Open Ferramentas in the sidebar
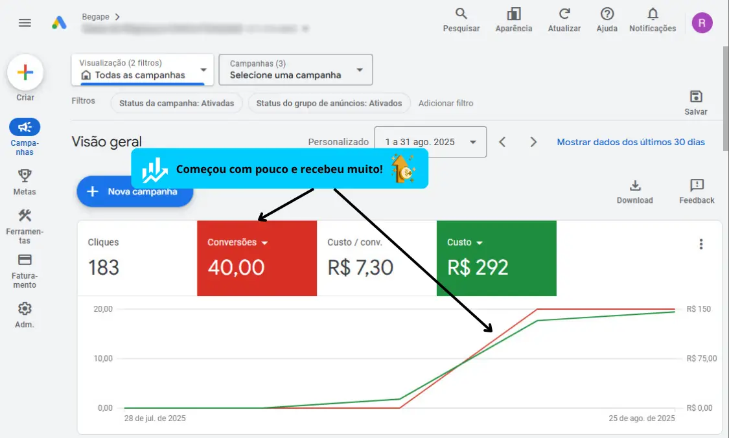This screenshot has height=438, width=729. (25, 216)
